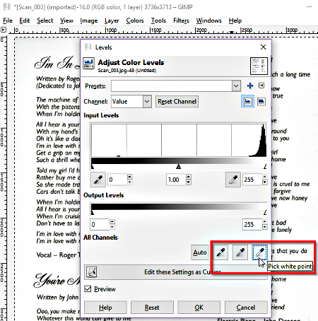Click Edit these Settings as Curves
The image size is (318, 321).
point(176,272)
